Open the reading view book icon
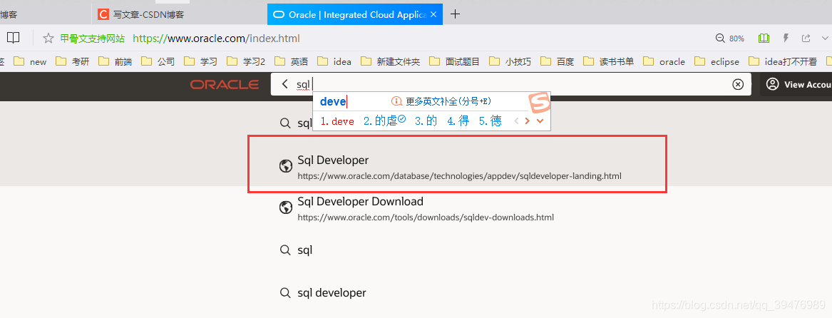The width and height of the screenshot is (832, 318). (x=14, y=39)
